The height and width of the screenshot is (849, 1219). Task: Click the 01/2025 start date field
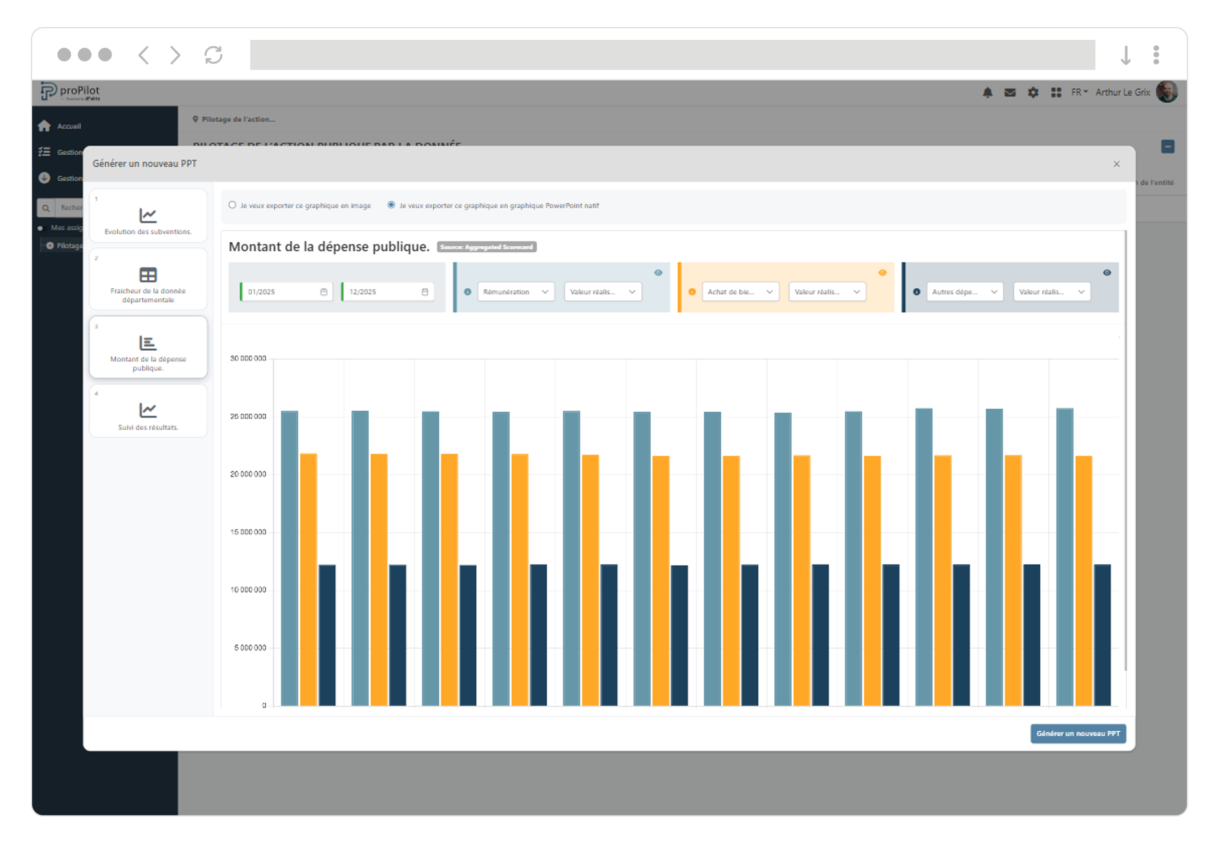pos(283,292)
